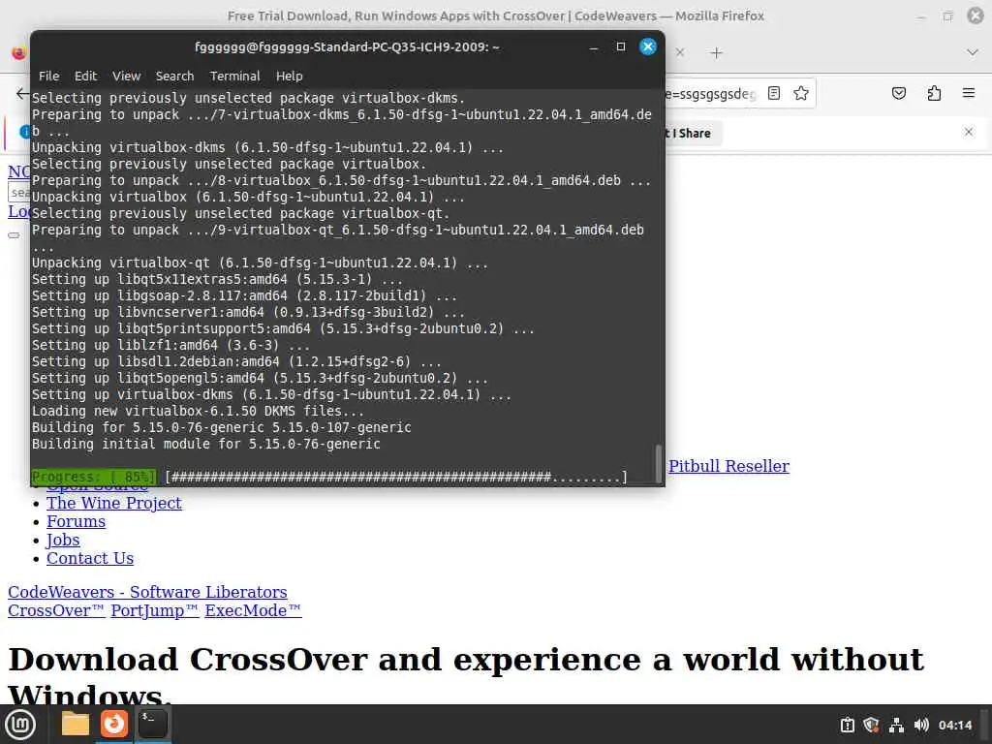Open the clock showing 04:14
The width and height of the screenshot is (992, 744).
[x=954, y=725]
